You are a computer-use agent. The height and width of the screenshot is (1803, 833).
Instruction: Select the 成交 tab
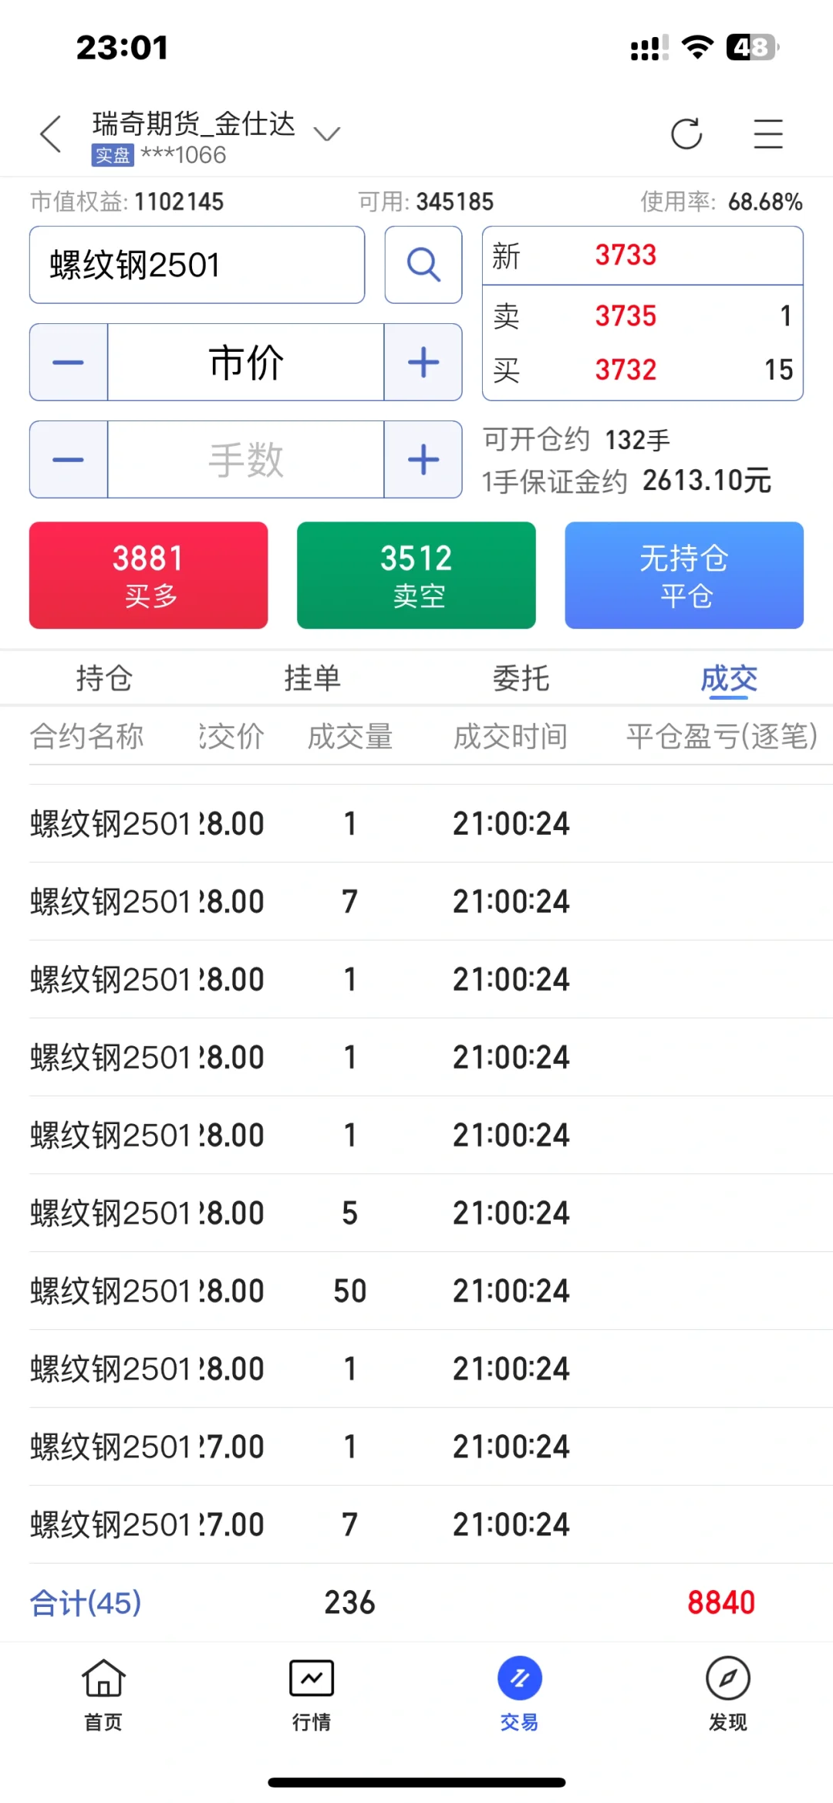coord(729,679)
